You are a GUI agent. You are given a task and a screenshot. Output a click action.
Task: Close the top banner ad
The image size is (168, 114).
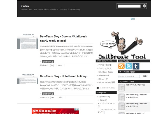coord(134,19)
